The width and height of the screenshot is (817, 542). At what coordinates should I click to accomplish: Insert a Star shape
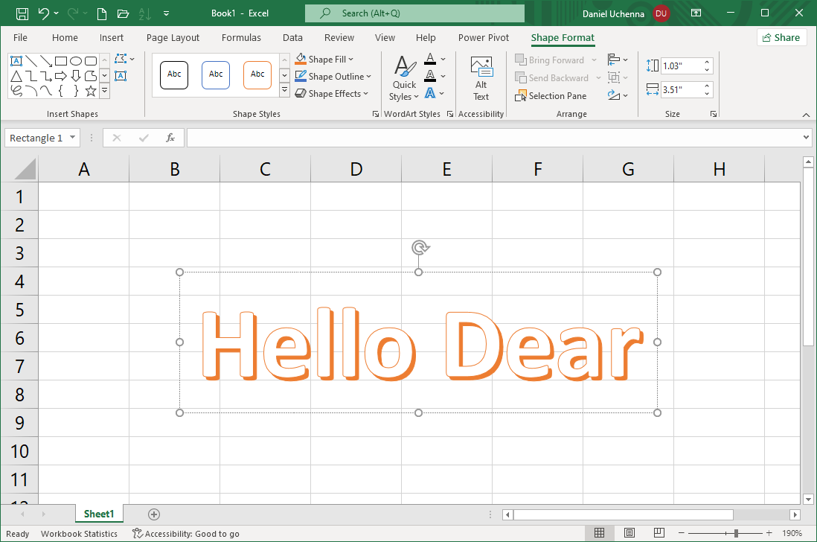point(90,91)
